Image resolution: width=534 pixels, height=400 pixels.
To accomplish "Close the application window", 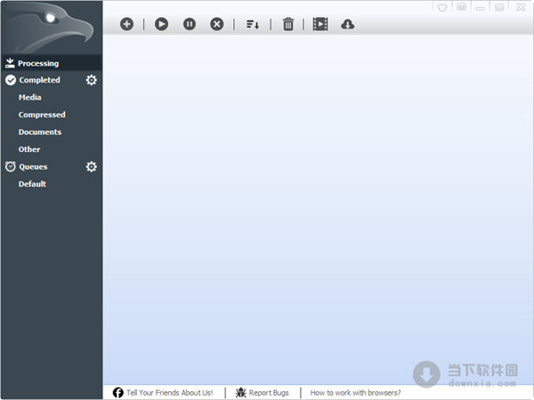I will click(x=521, y=7).
